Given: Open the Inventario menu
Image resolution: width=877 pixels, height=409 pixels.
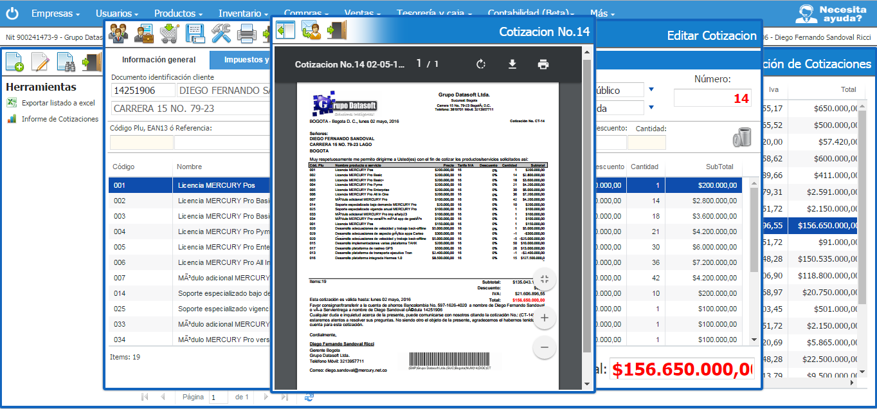Looking at the screenshot, I should click(x=244, y=14).
